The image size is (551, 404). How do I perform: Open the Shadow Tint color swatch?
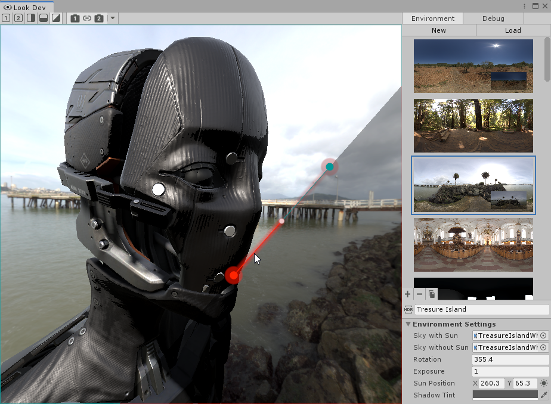[505, 394]
